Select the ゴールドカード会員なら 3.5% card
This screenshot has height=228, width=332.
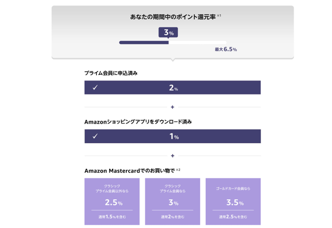233,201
